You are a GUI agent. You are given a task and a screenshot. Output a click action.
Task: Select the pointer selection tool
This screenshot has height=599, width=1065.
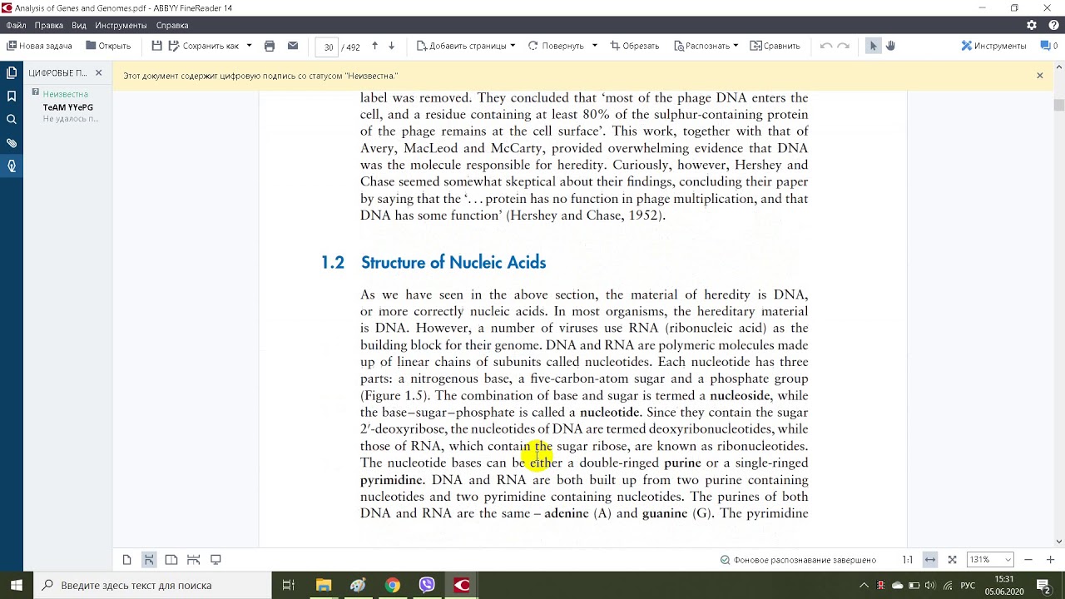click(873, 46)
